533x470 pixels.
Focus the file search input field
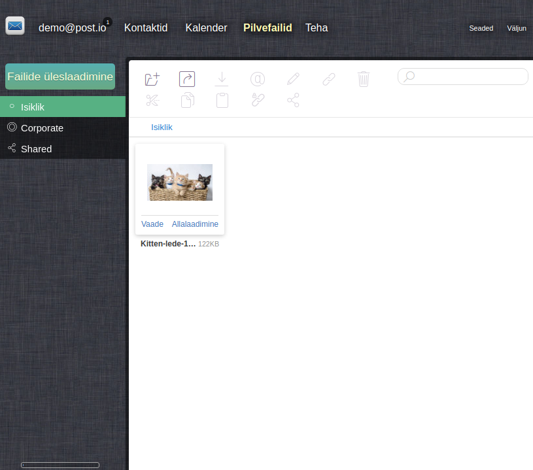(x=463, y=76)
